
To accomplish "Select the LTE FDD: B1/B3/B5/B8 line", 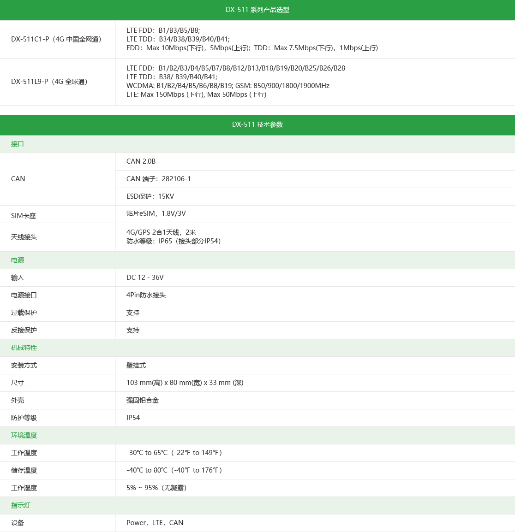I will pyautogui.click(x=163, y=30).
